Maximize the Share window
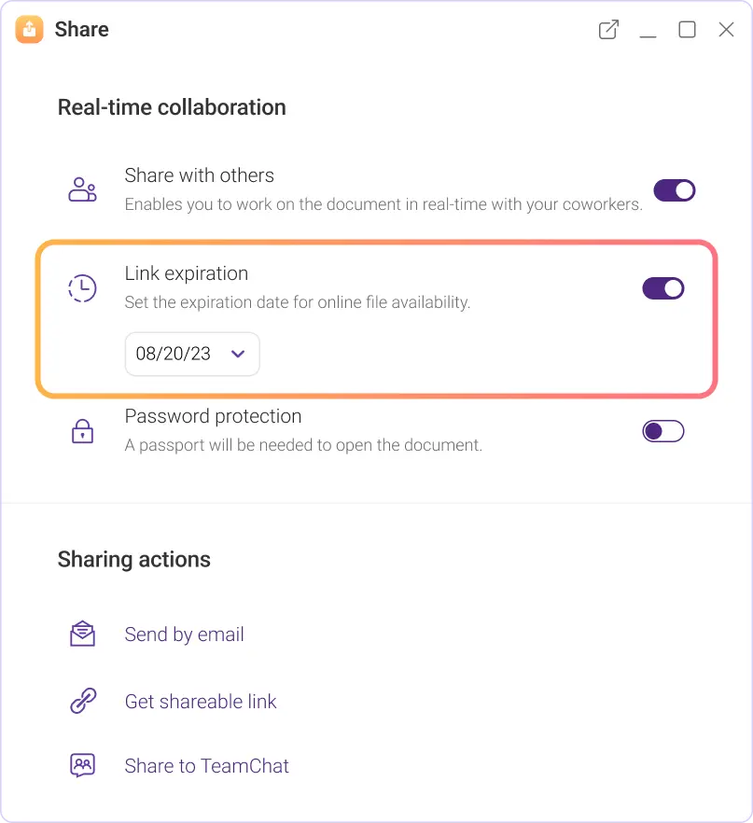Viewport: 753px width, 823px height. pos(687,30)
